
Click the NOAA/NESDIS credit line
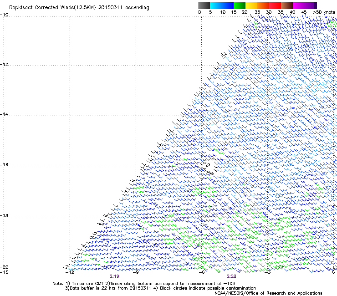click(x=268, y=293)
